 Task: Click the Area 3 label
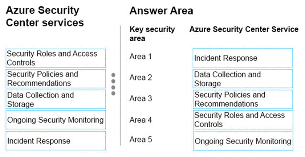141,98
